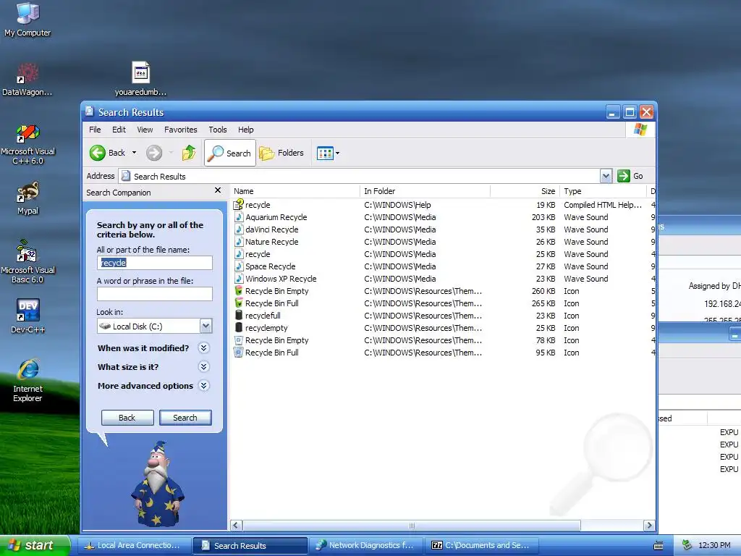The width and height of the screenshot is (741, 556).
Task: Click the C:\WINDOWS\Help folder path
Action: pyautogui.click(x=397, y=205)
